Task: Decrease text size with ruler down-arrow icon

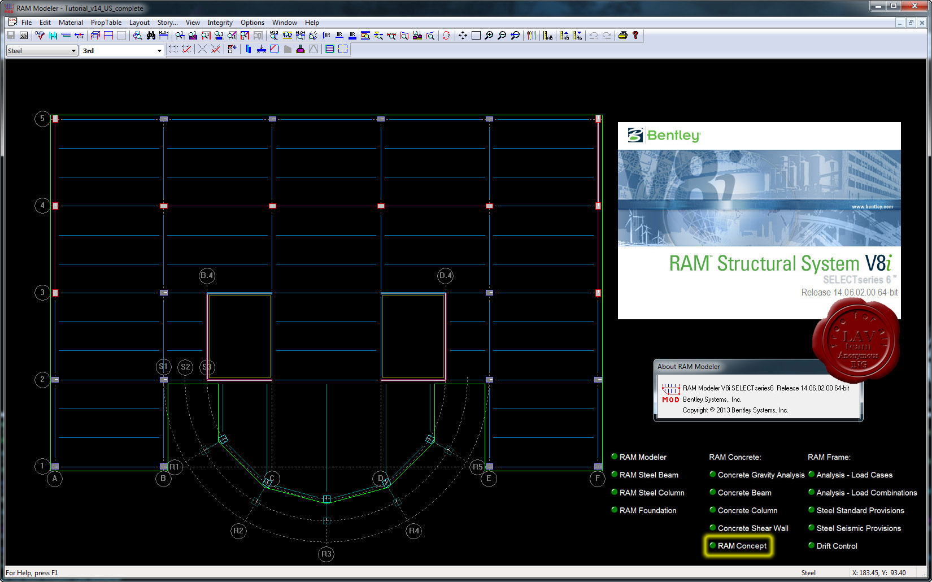Action: tap(577, 35)
